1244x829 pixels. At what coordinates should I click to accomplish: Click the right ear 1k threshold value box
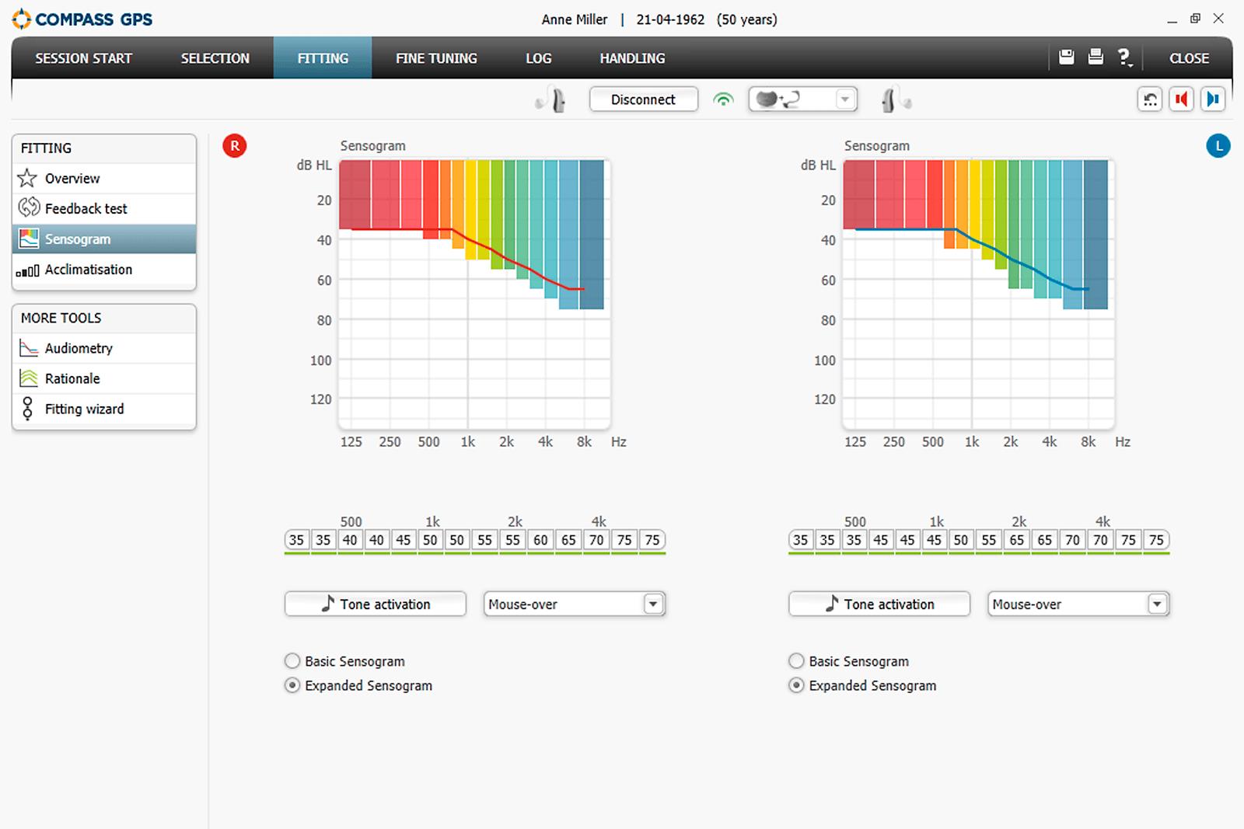pos(430,540)
